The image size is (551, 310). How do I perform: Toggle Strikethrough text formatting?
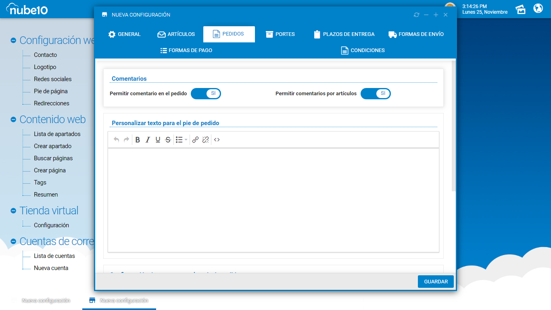click(x=168, y=140)
